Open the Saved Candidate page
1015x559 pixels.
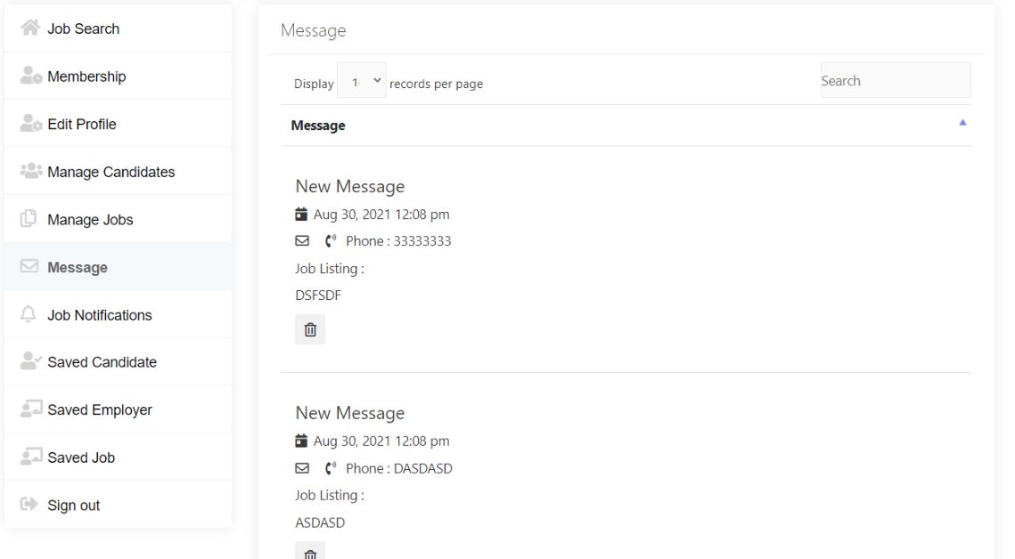point(102,362)
